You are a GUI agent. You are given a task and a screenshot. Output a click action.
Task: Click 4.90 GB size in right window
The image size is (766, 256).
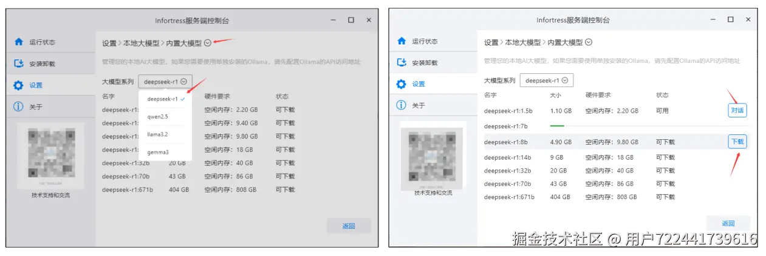[x=561, y=142]
